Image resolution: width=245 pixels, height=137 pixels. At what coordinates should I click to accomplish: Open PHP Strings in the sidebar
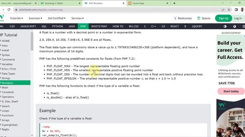tap(15, 78)
